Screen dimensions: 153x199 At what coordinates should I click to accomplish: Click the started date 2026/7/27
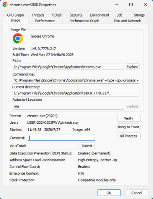point(52,129)
